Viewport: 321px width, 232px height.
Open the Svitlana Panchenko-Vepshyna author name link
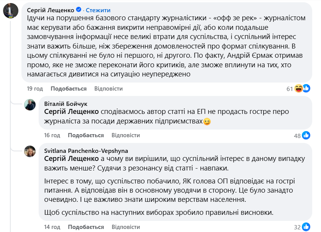pos(86,151)
